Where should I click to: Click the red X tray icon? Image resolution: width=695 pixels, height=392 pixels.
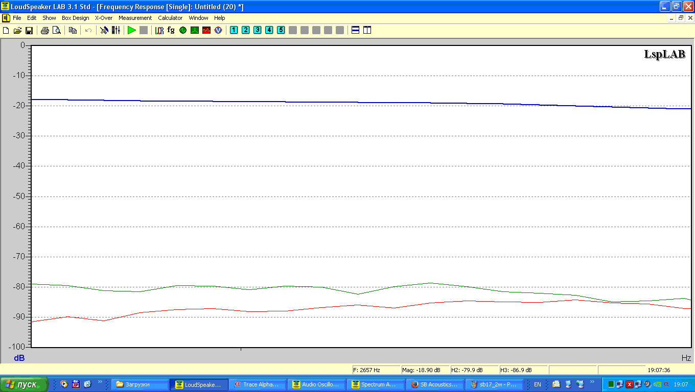coord(630,384)
